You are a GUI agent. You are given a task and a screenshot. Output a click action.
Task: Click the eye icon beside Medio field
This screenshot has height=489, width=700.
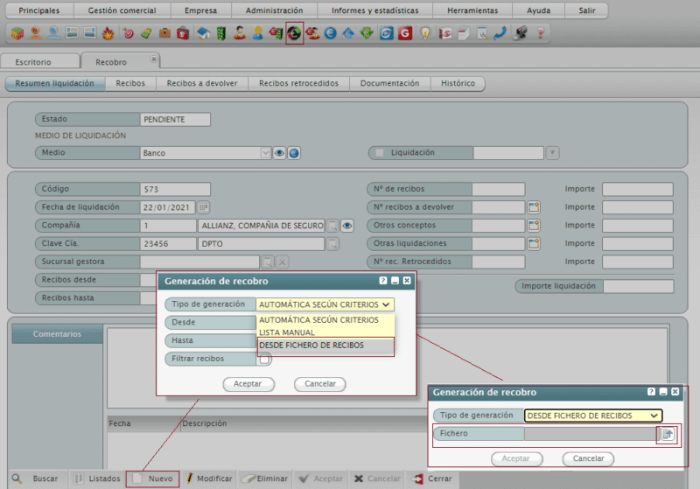(x=279, y=153)
